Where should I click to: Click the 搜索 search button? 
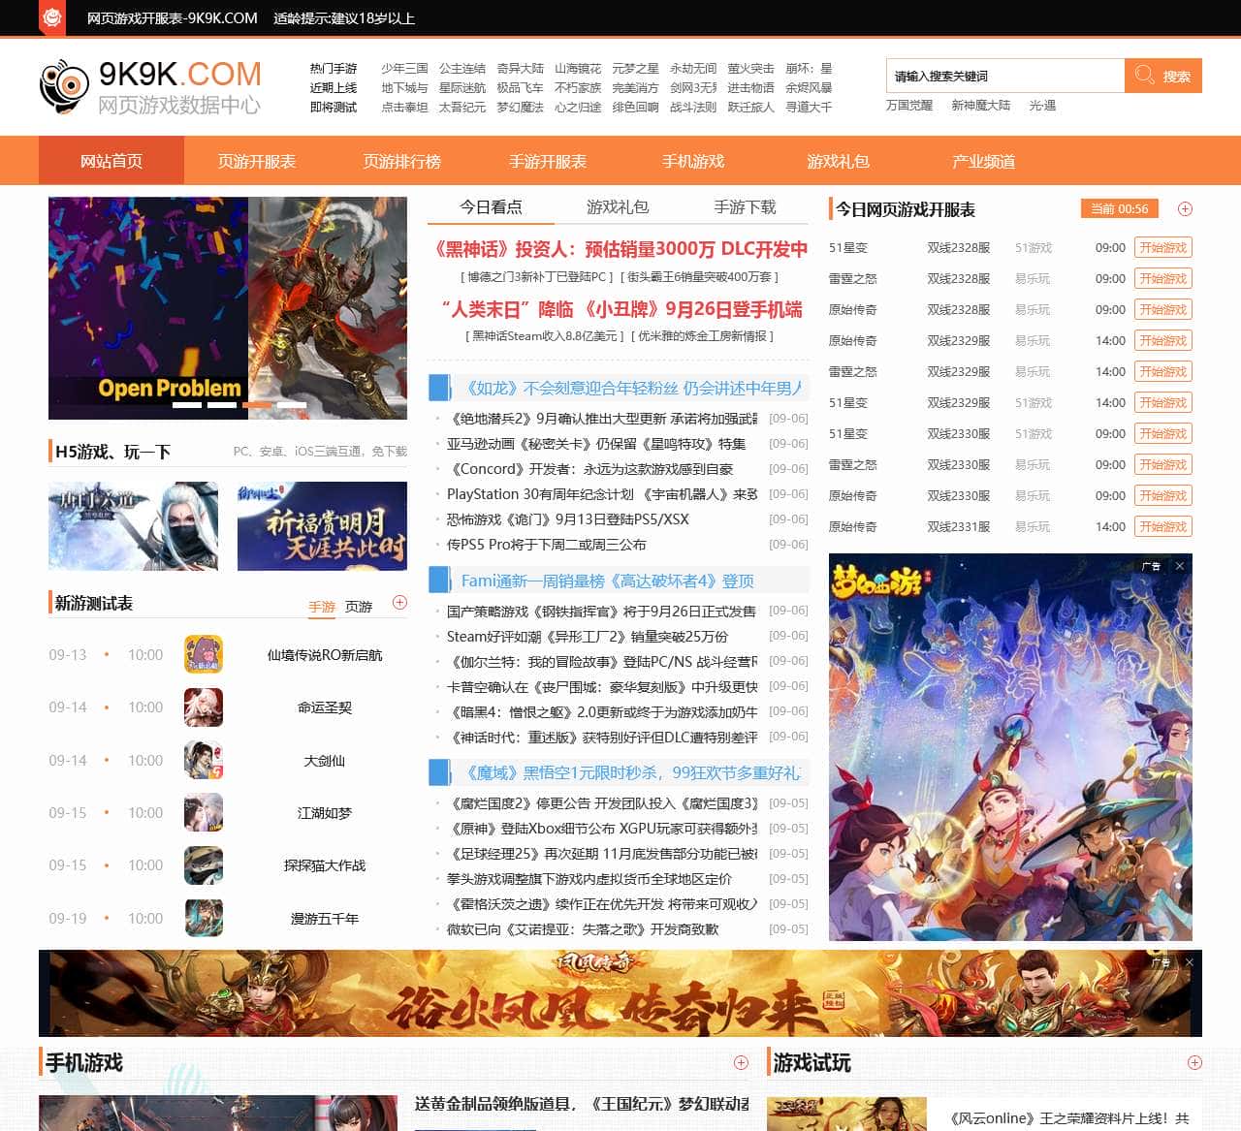(x=1163, y=76)
